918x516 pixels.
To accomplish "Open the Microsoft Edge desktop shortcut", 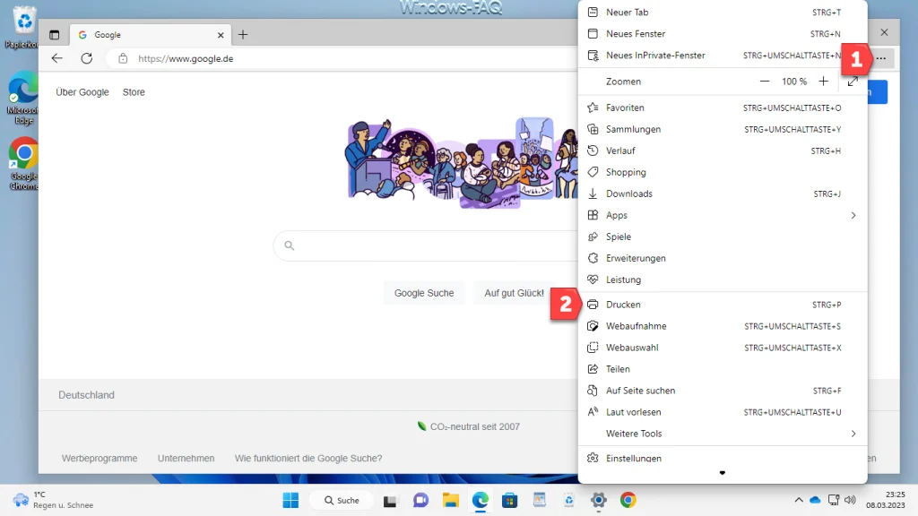I will pyautogui.click(x=23, y=99).
